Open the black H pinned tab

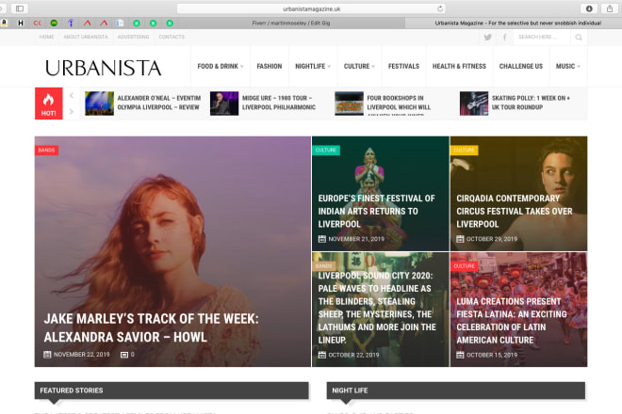point(21,23)
